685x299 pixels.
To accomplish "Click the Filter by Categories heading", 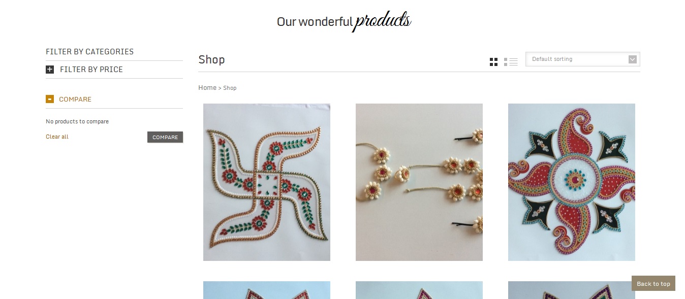I will (x=89, y=52).
